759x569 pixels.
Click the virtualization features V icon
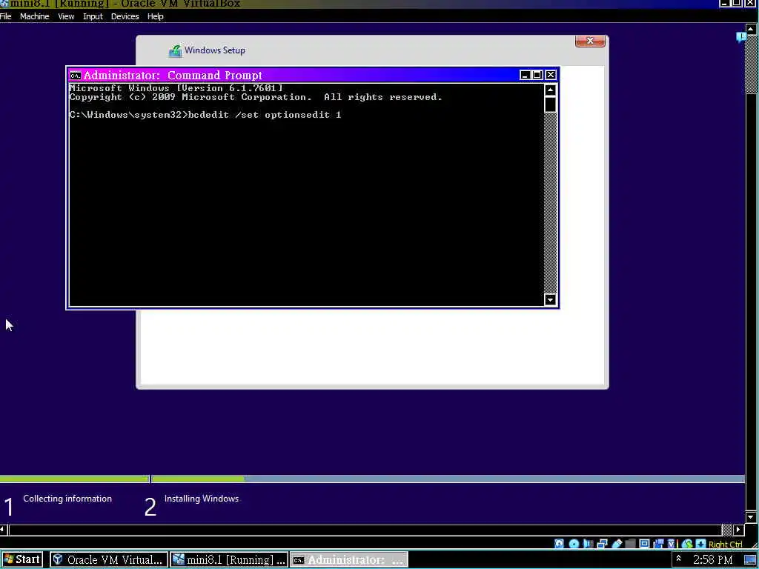(x=672, y=544)
